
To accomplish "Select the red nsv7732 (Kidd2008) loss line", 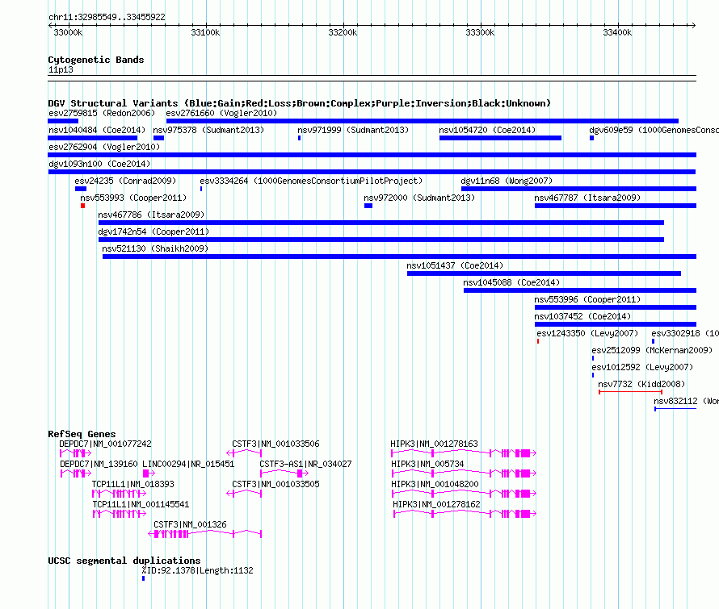I will 630,392.
